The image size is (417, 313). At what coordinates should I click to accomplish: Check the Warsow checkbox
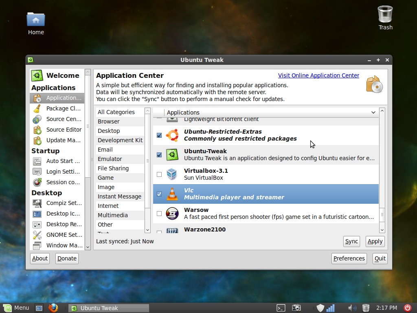click(159, 214)
